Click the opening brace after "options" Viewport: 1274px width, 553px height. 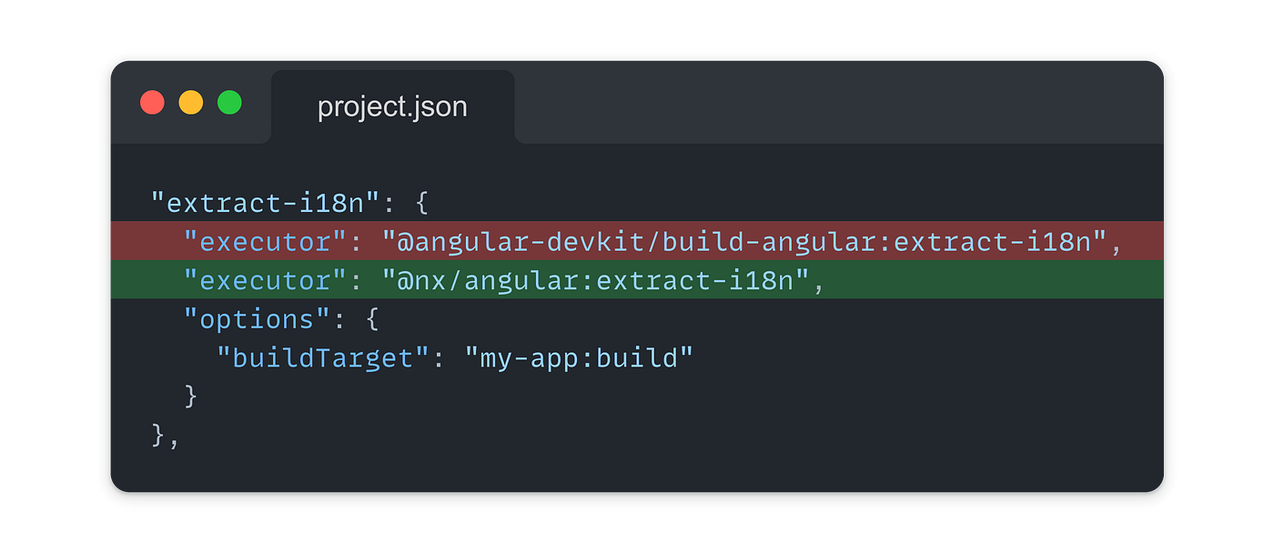pyautogui.click(x=373, y=319)
